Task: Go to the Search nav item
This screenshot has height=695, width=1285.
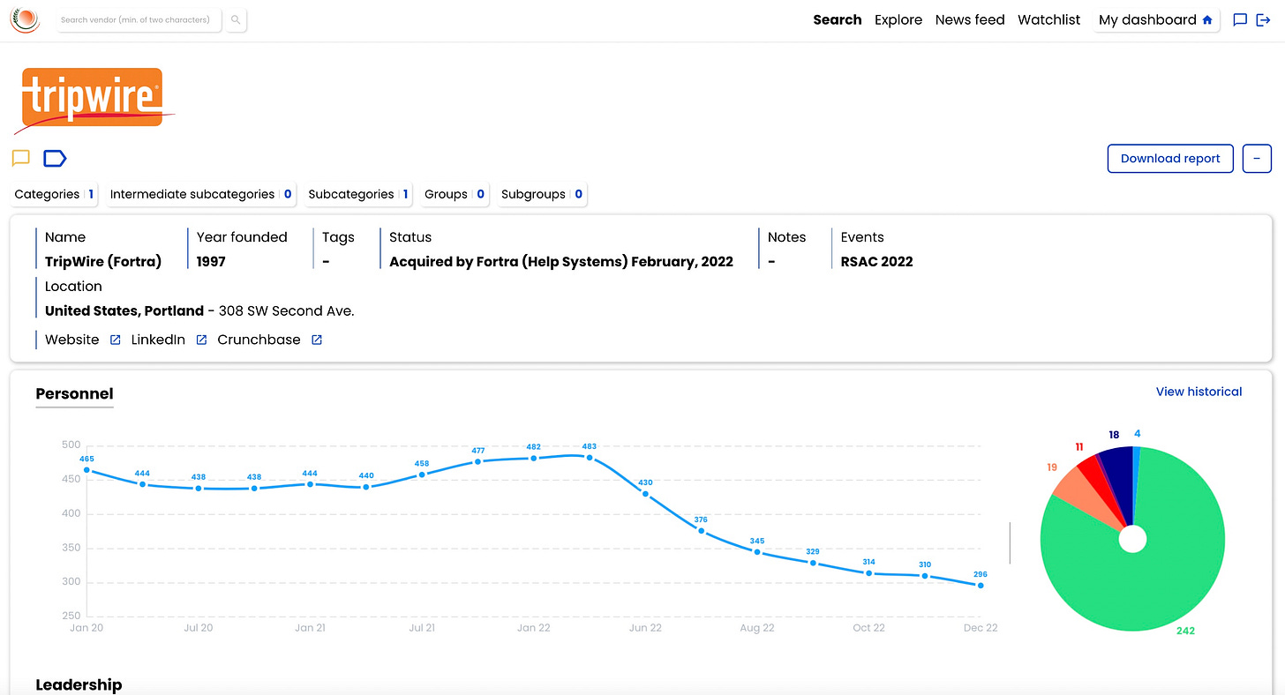Action: (x=837, y=19)
